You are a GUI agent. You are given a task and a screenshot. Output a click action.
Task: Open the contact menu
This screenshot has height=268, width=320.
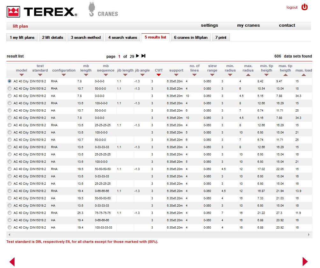[x=287, y=25]
